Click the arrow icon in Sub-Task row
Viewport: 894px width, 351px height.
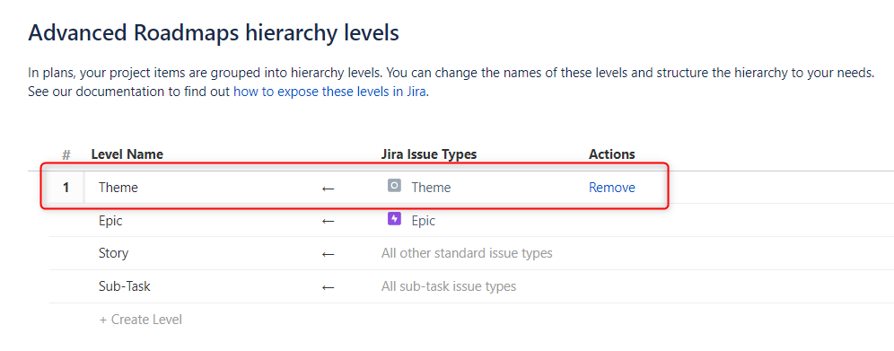[x=328, y=287]
